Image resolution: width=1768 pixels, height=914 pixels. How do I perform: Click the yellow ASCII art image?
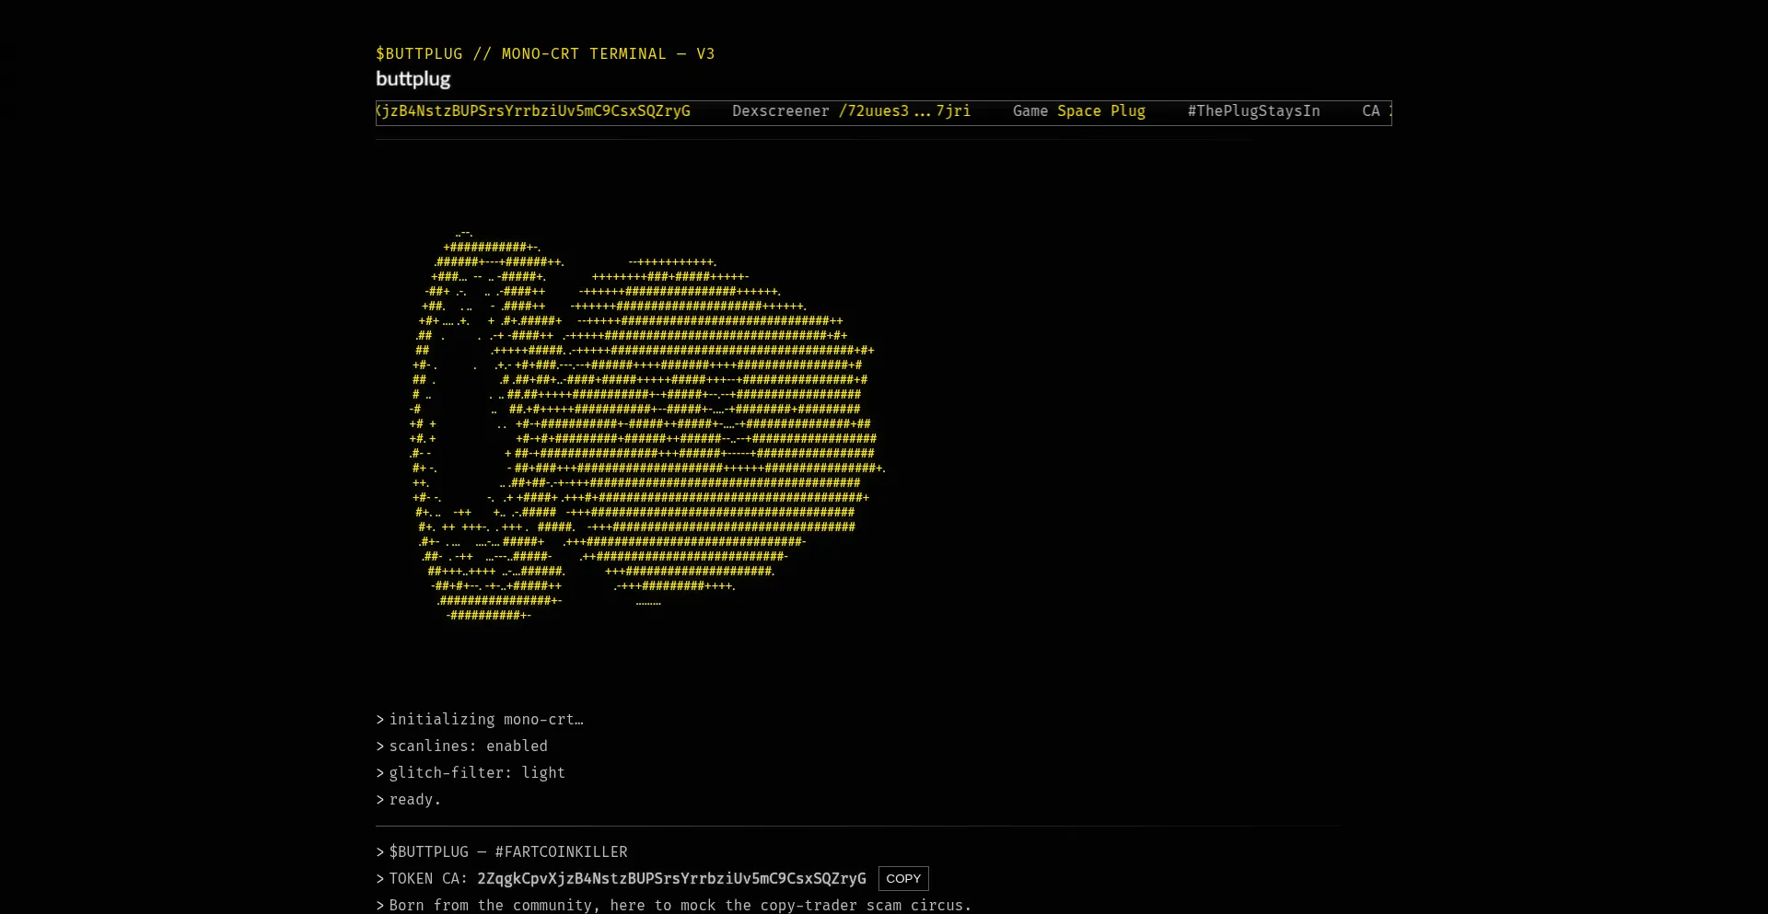click(645, 423)
